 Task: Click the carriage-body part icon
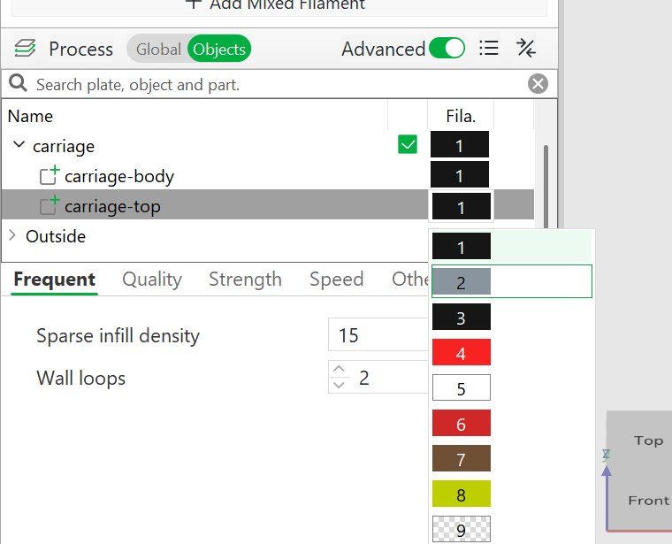50,175
